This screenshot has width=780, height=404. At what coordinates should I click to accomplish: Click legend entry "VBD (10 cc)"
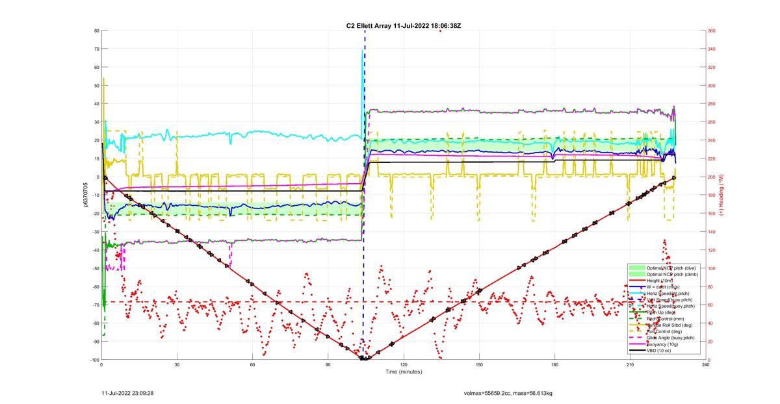[x=658, y=350]
